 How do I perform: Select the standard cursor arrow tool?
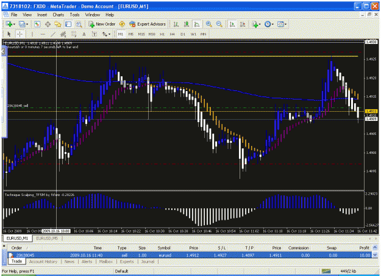(9, 34)
